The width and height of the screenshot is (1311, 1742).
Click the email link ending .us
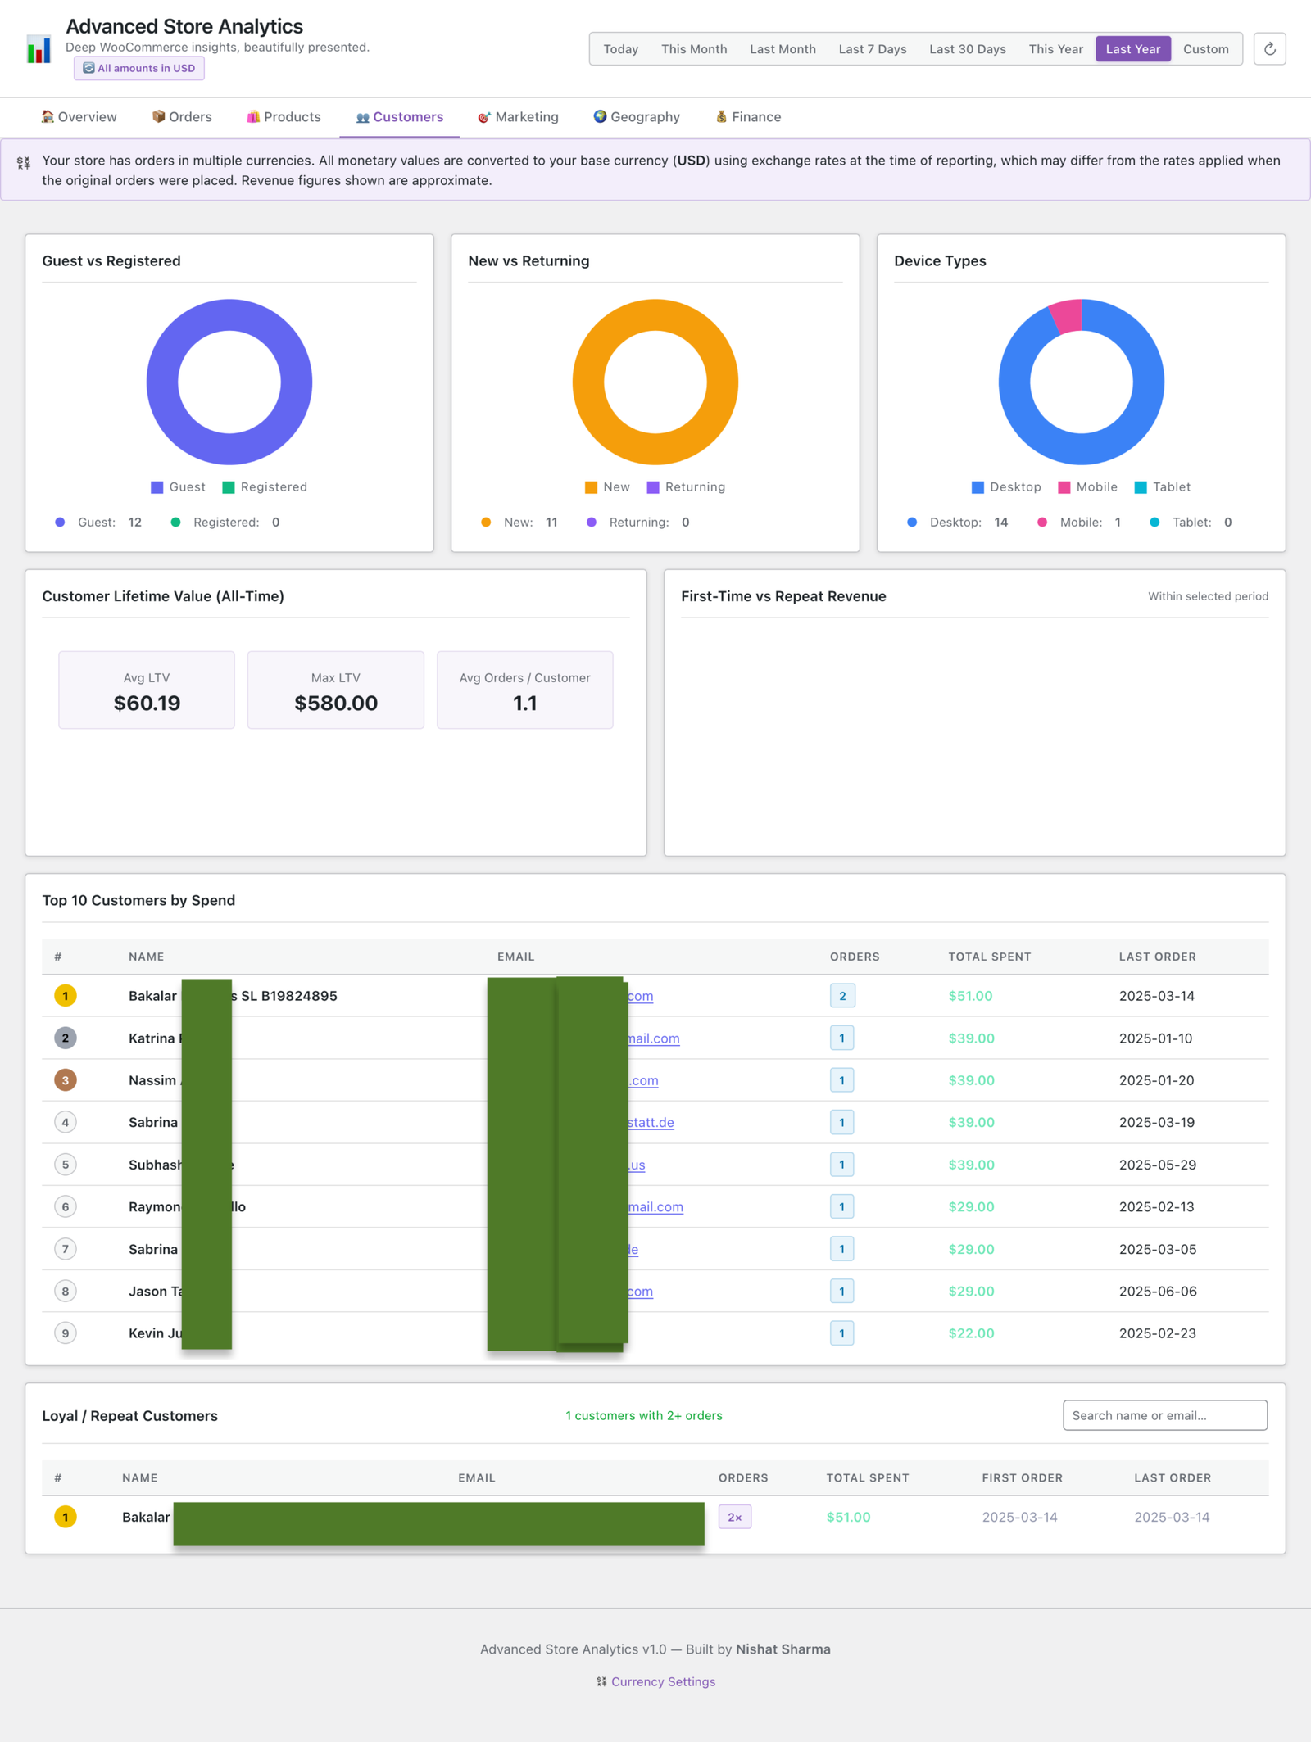(637, 1165)
